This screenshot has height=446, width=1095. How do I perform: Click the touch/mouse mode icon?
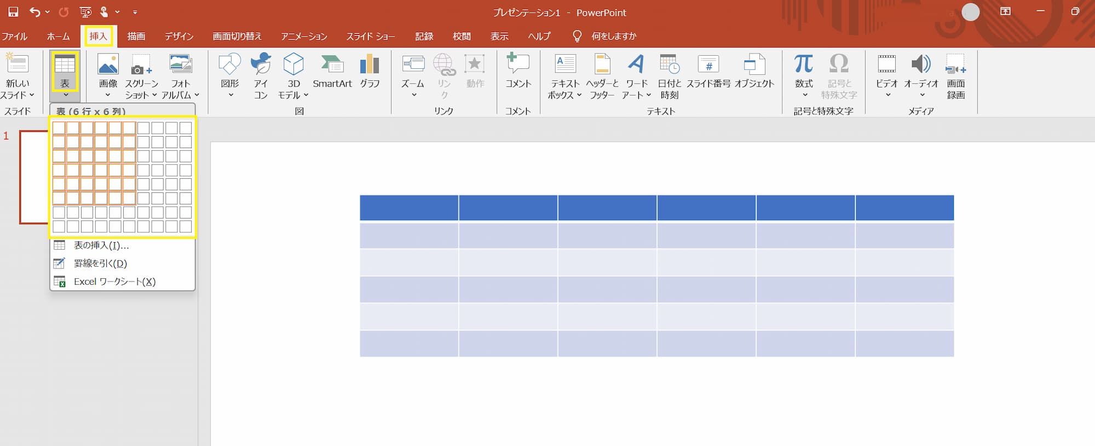104,12
